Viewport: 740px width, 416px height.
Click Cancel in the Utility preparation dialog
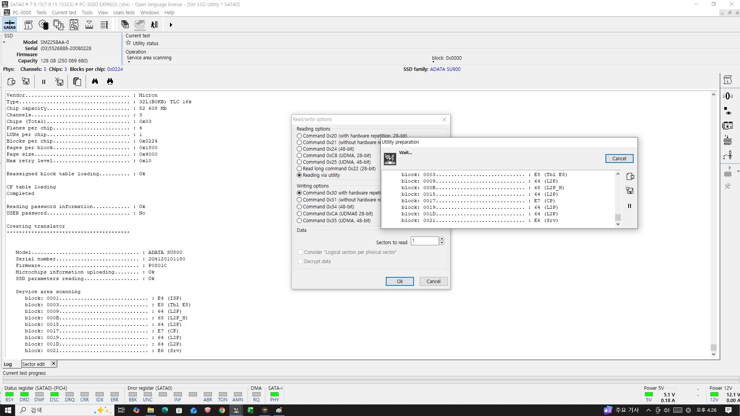click(x=619, y=159)
